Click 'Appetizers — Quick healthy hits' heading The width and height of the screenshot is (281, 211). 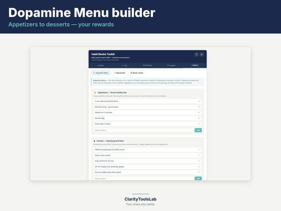[112, 93]
